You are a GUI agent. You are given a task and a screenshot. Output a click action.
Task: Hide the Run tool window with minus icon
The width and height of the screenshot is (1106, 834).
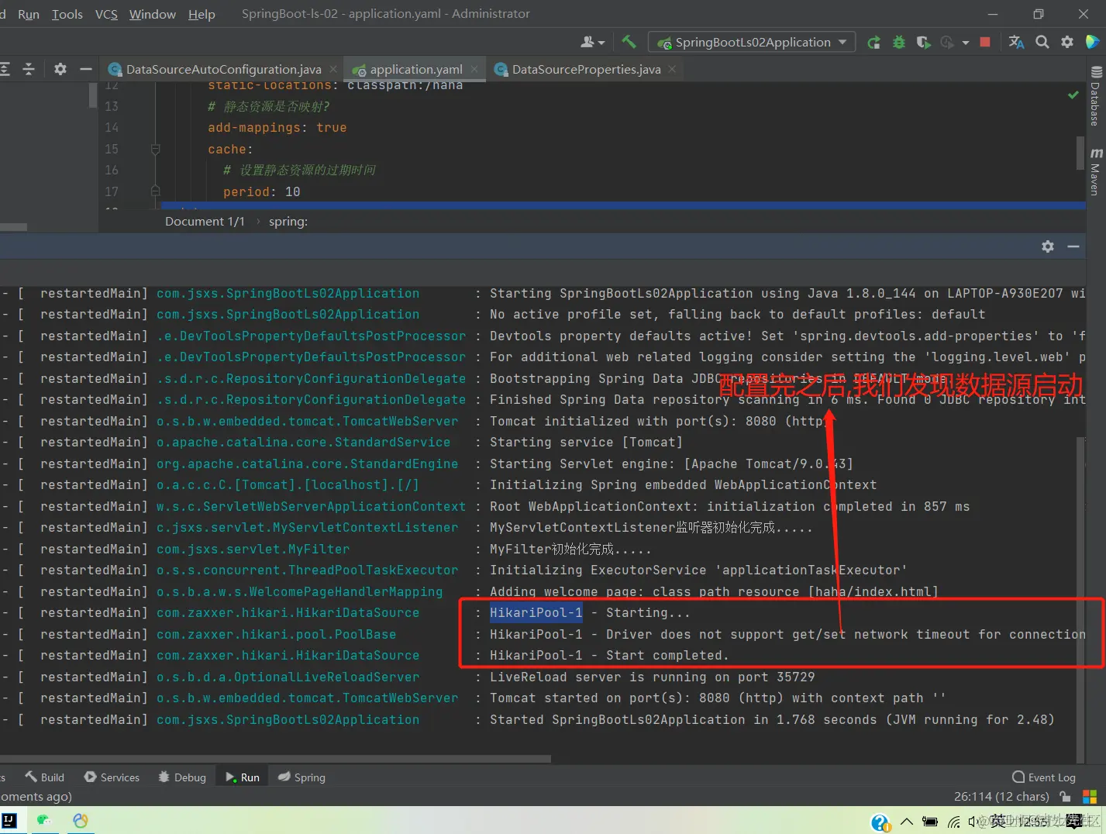(x=1073, y=246)
